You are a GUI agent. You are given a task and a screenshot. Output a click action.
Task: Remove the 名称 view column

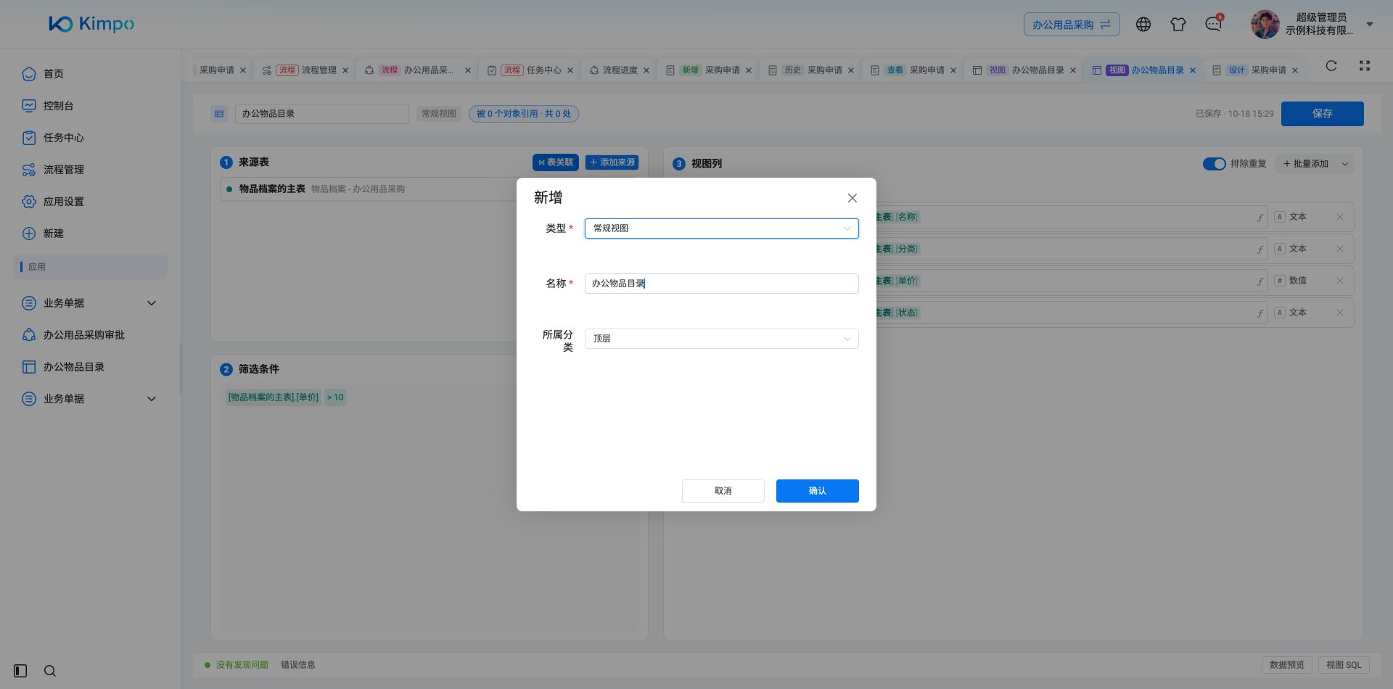[1340, 217]
